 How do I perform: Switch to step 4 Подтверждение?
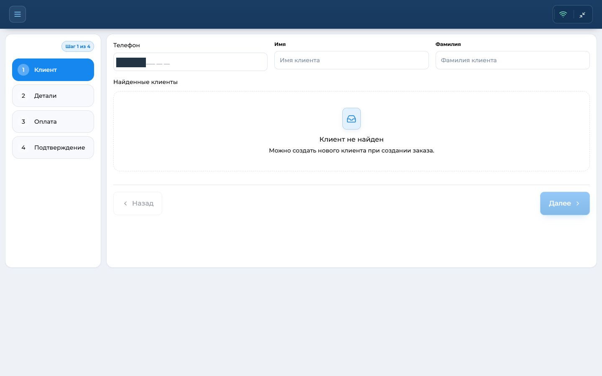(x=53, y=147)
